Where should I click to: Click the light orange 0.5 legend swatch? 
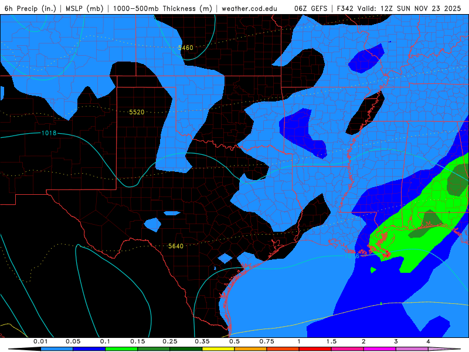point(251,349)
